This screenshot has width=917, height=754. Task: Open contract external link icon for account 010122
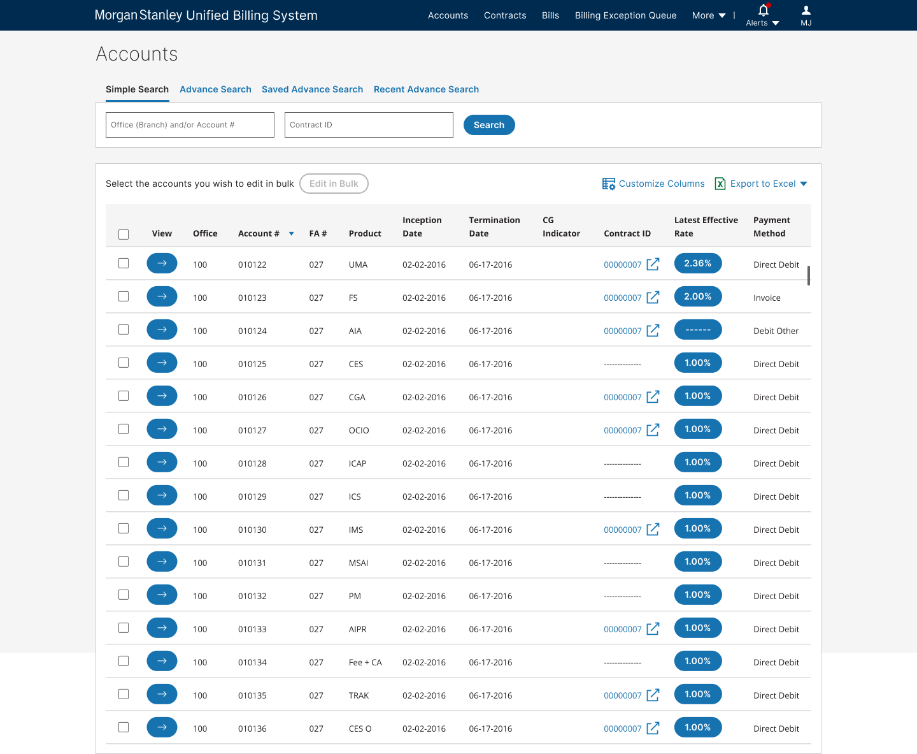click(653, 264)
